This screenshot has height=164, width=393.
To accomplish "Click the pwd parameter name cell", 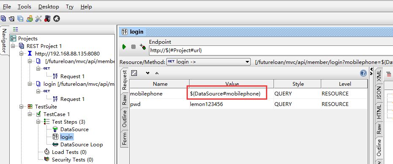I will click(x=160, y=104).
